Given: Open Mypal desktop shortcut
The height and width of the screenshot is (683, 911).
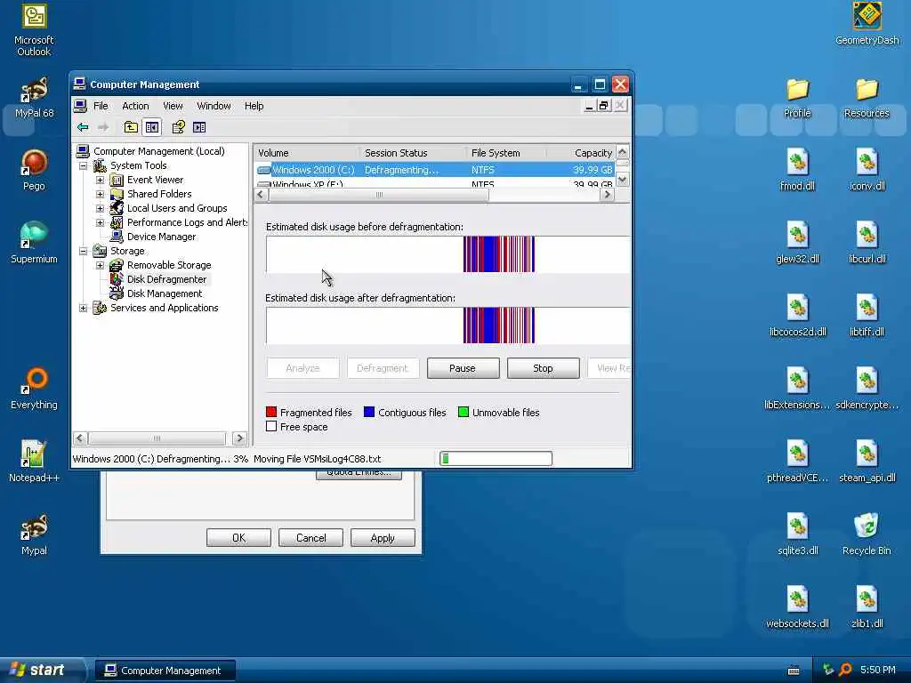Looking at the screenshot, I should [35, 534].
